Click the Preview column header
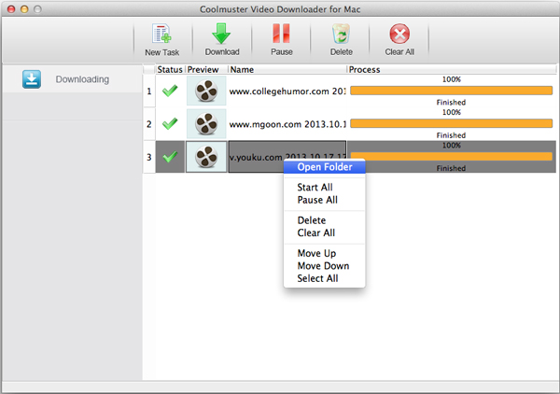Viewport: 560px width, 394px height. [x=206, y=69]
